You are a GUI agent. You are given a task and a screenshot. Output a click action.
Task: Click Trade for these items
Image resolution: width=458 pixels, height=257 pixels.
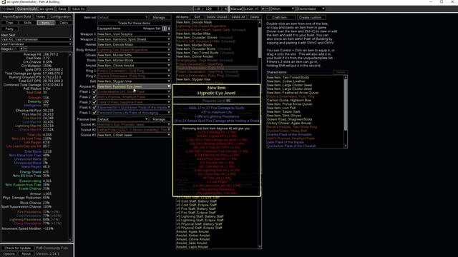click(134, 23)
